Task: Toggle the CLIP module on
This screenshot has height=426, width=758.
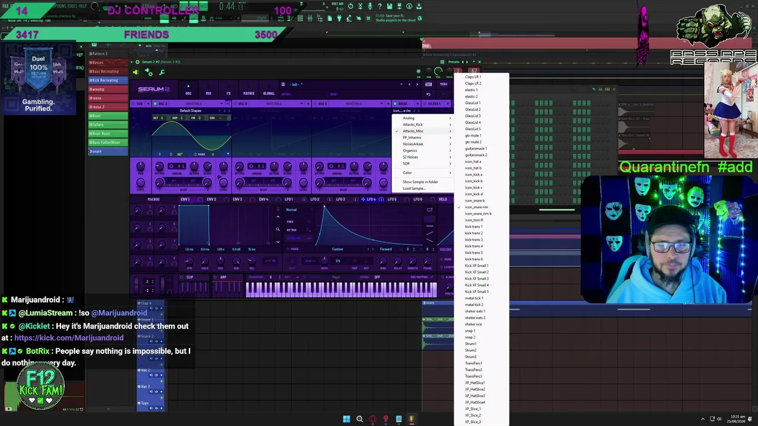Action: (182, 277)
